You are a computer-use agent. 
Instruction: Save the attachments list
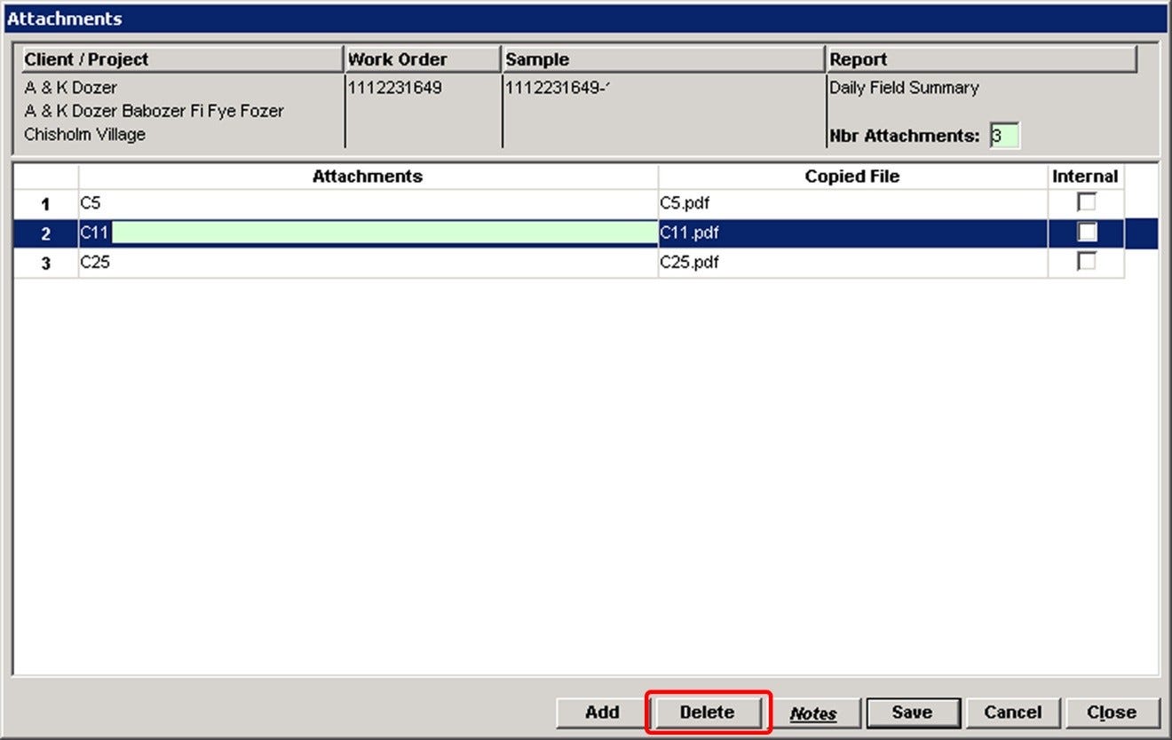(912, 712)
